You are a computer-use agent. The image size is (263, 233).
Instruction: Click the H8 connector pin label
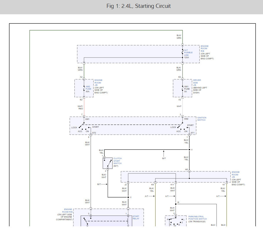(187, 170)
